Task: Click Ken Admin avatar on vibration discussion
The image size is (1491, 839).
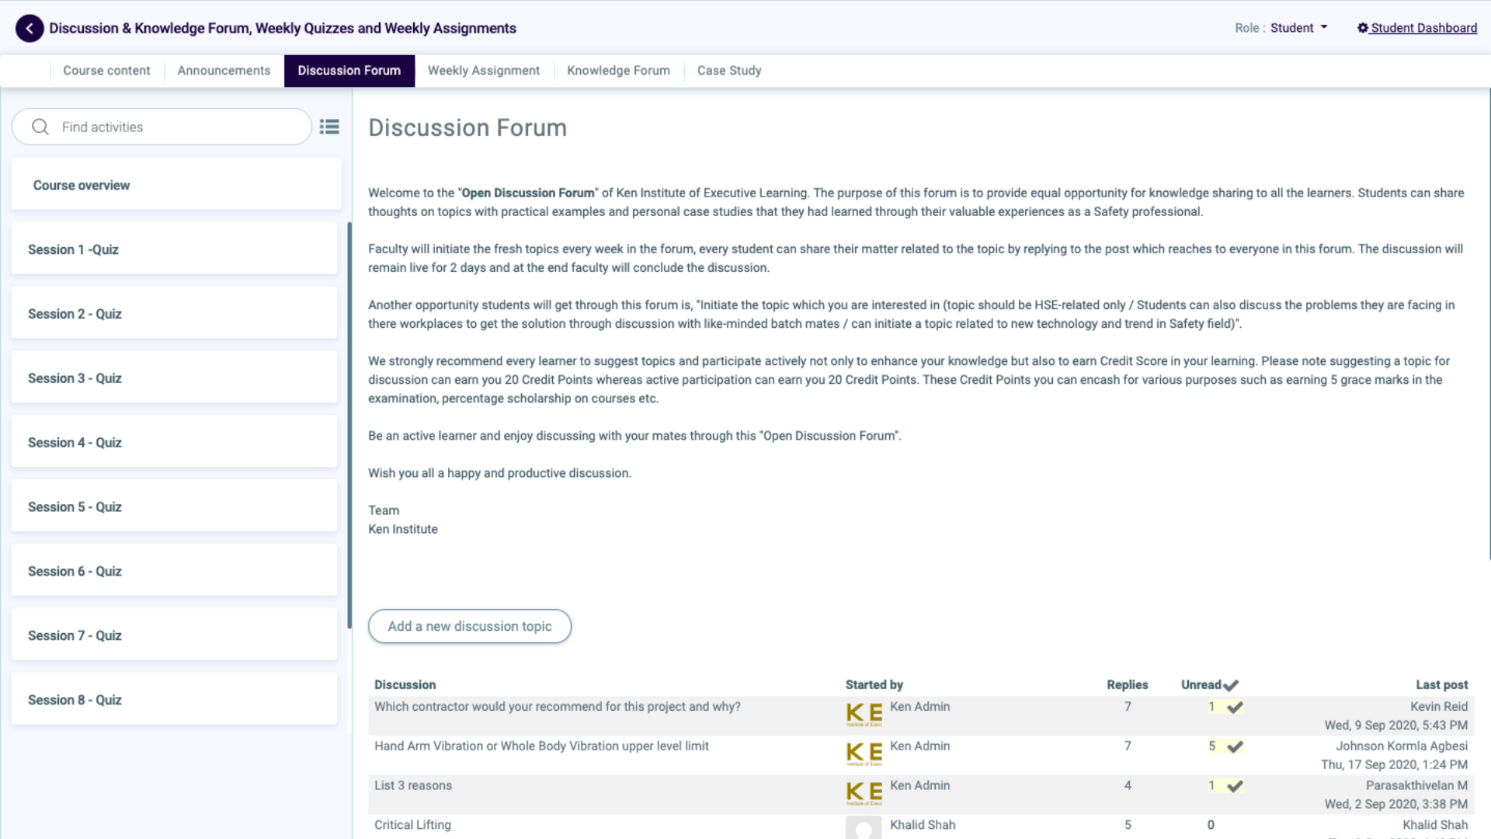Action: pyautogui.click(x=864, y=753)
